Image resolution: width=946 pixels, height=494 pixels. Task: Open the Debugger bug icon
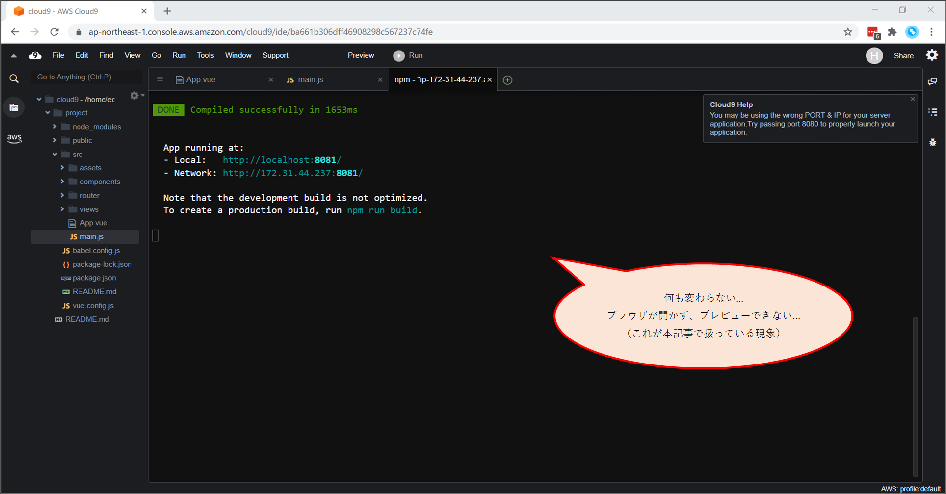point(933,142)
